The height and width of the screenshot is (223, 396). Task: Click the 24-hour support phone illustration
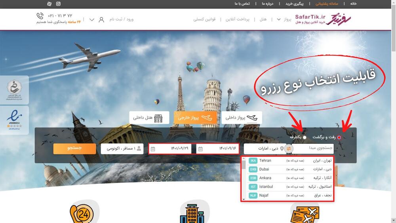[82, 213]
